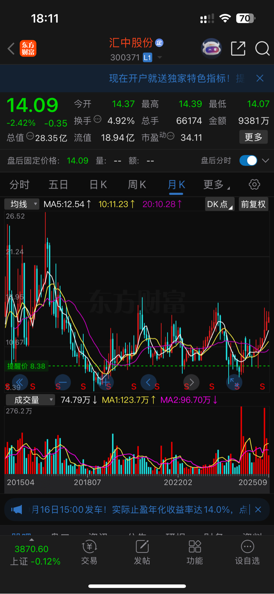Image resolution: width=274 pixels, height=594 pixels.
Task: Switch to the 五日 tab
Action: 59,185
